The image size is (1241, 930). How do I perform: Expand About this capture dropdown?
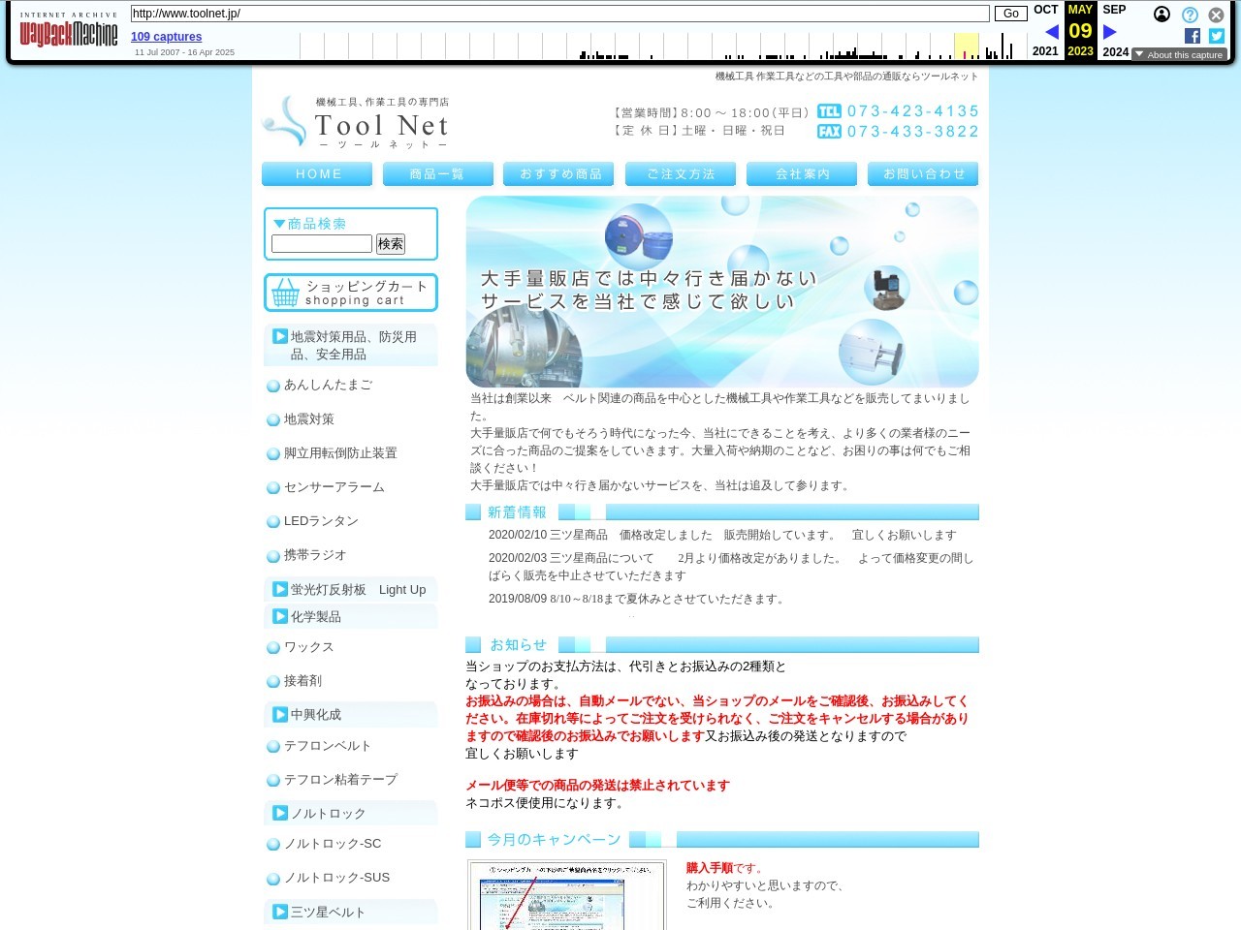click(1179, 55)
